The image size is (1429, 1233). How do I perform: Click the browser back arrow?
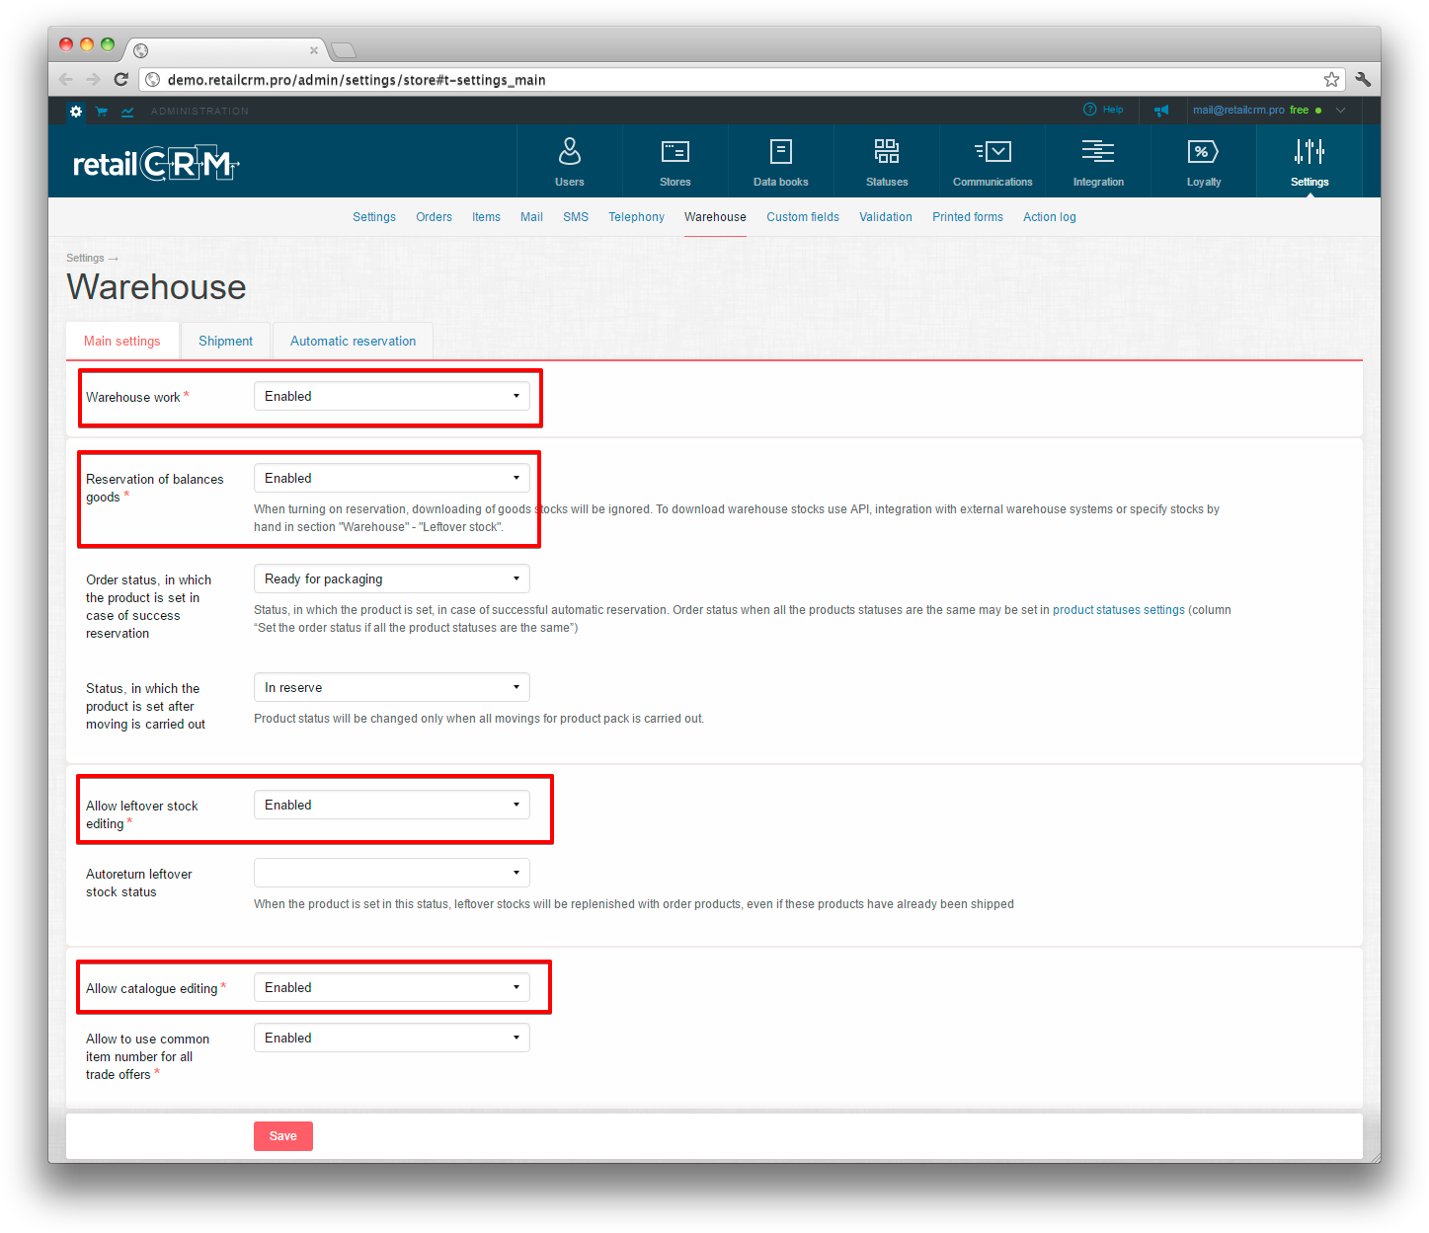66,80
